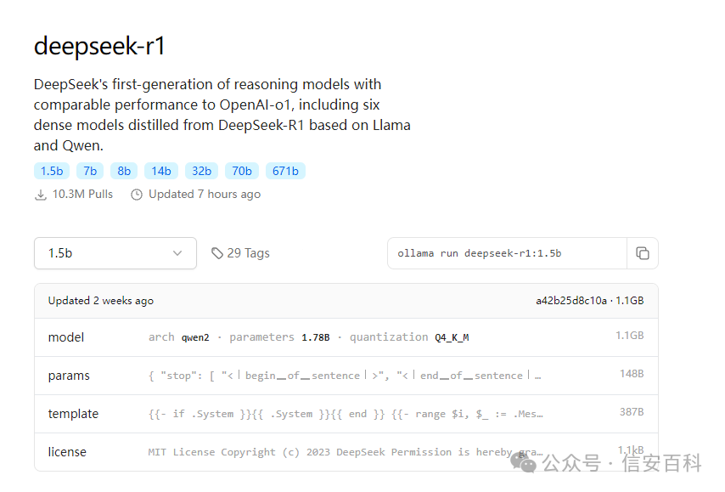Pick the 70b model tag
The image size is (725, 492).
[242, 171]
